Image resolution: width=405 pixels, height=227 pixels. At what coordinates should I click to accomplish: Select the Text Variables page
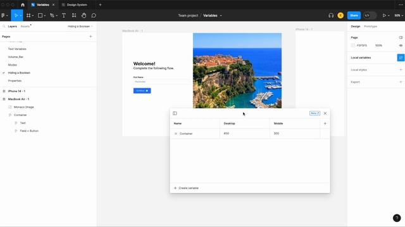(17, 49)
